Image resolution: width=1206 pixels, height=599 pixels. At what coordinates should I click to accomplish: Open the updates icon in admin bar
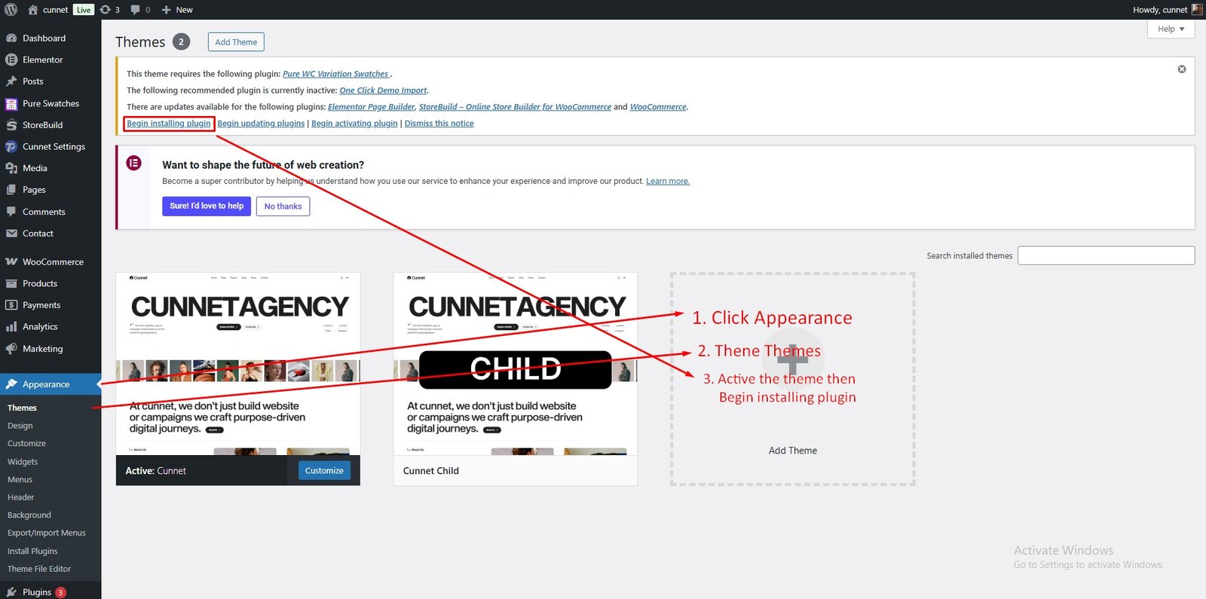(x=110, y=10)
